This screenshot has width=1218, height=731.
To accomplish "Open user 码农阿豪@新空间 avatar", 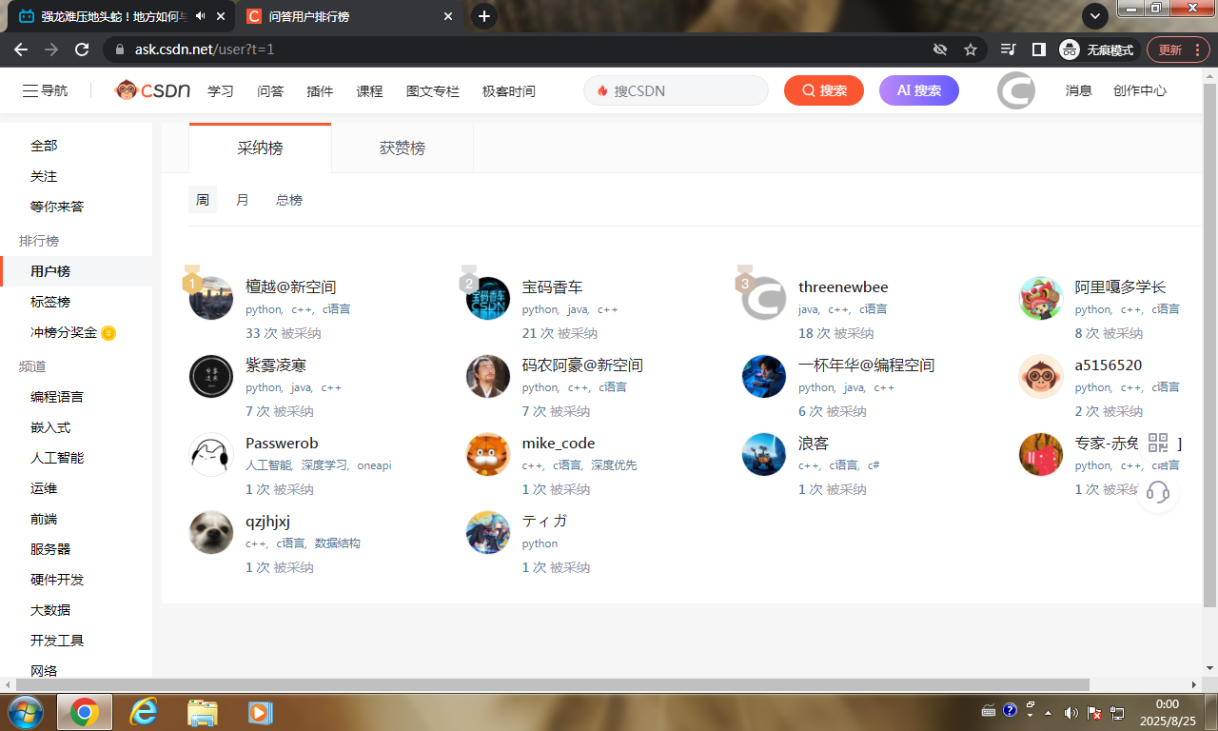I will (488, 376).
